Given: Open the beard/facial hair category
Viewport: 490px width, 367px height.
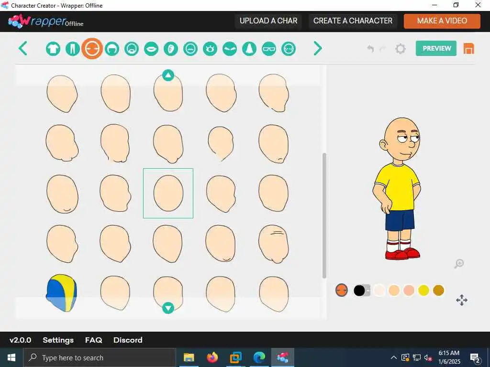Looking at the screenshot, I should pos(132,49).
